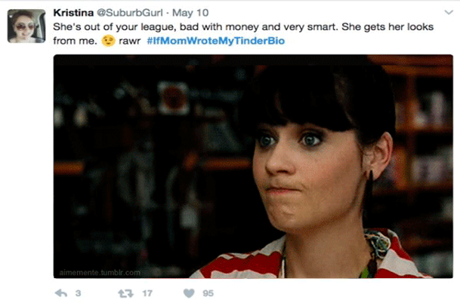Like the tweet with the heart icon
460x303 pixels.
pyautogui.click(x=189, y=293)
